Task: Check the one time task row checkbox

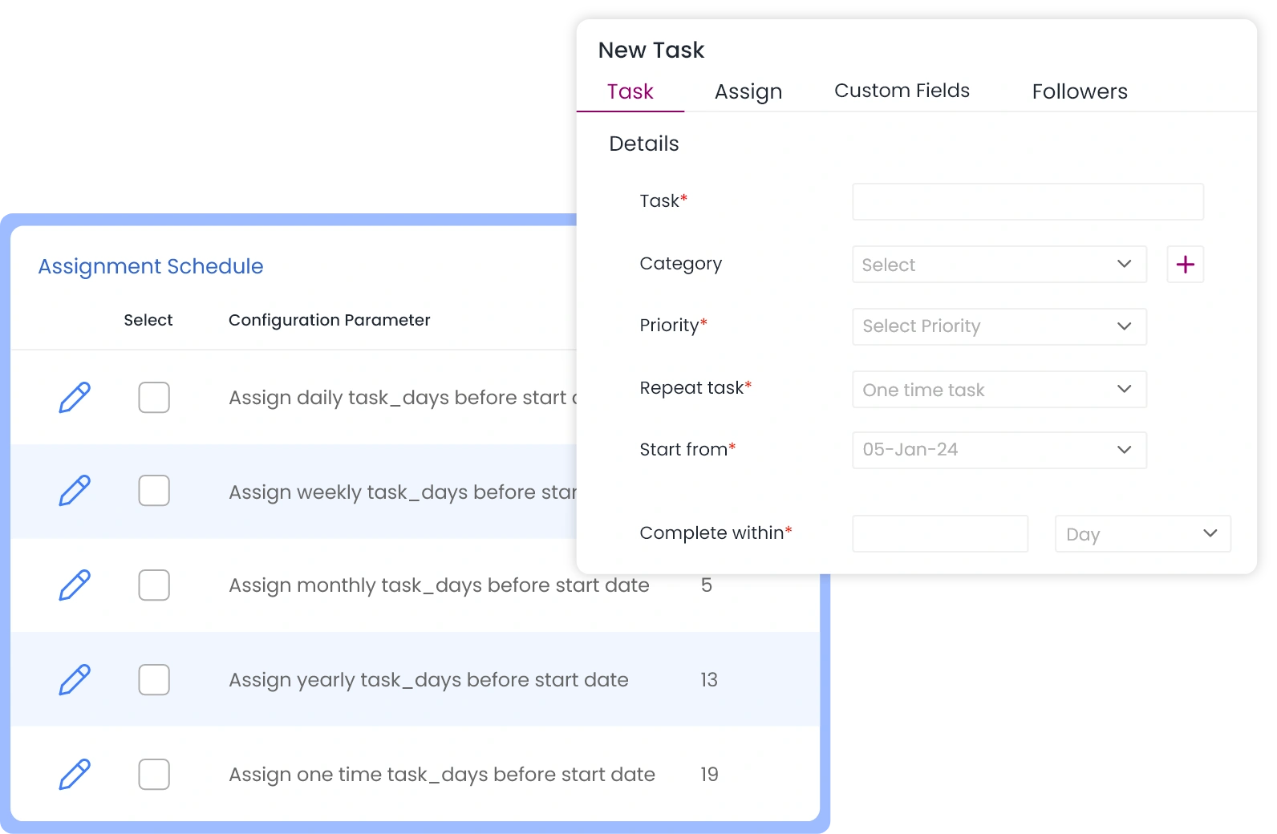Action: [x=154, y=775]
